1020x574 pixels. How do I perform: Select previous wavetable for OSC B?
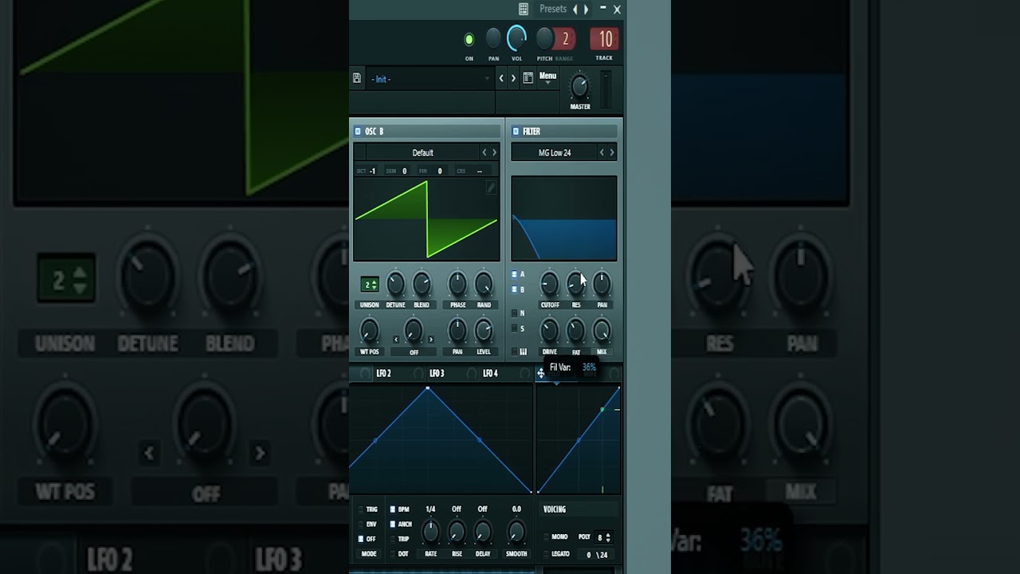click(484, 152)
